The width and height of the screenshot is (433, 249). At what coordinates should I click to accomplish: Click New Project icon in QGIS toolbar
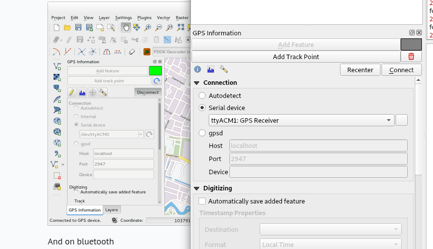[x=57, y=27]
